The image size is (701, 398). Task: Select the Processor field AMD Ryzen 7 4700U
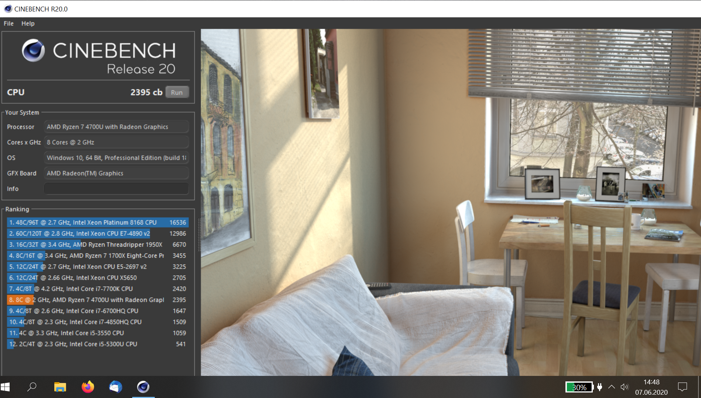pos(116,127)
